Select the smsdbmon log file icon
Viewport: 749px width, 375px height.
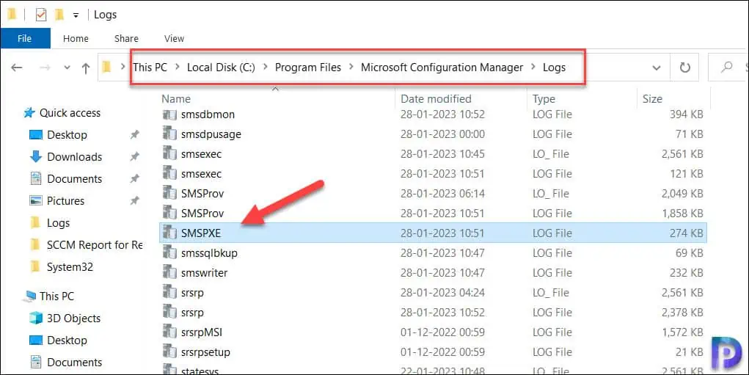(x=169, y=114)
